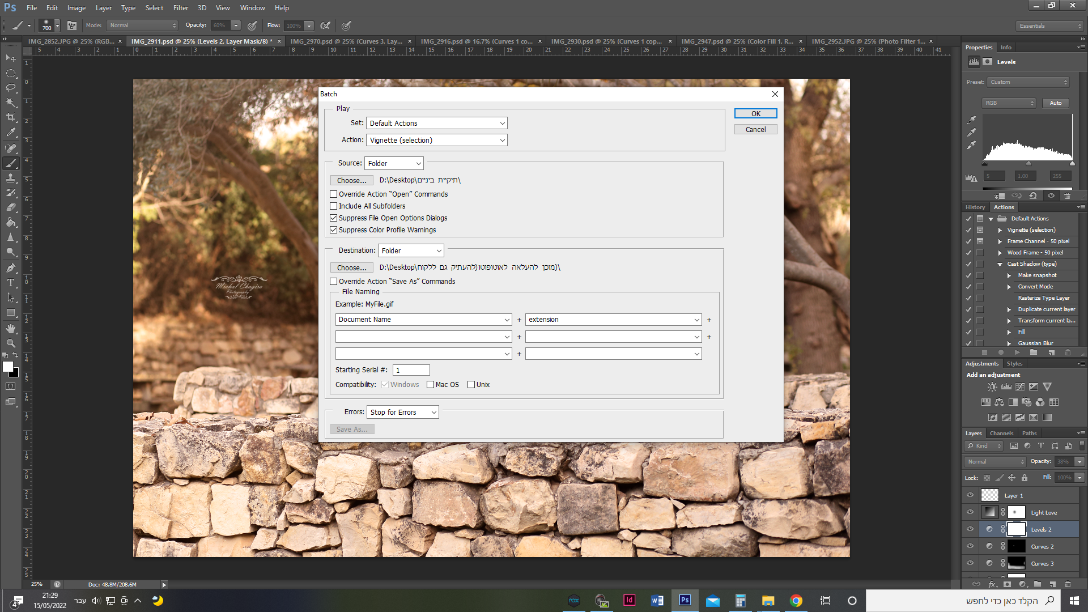The height and width of the screenshot is (612, 1088).
Task: Select the Crop tool
Action: click(11, 117)
